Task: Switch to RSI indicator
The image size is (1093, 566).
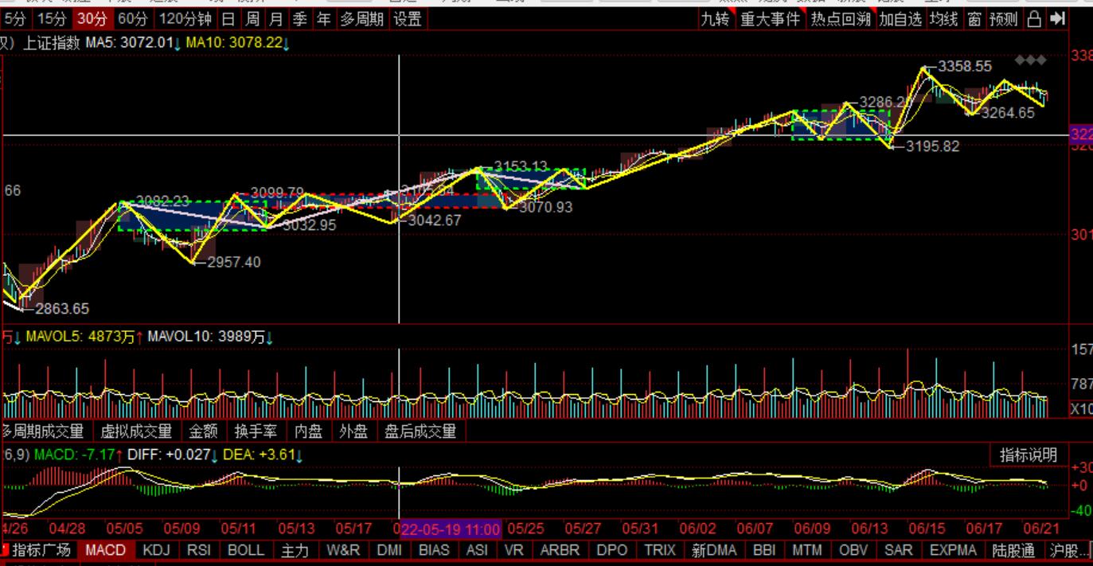Action: tap(200, 550)
